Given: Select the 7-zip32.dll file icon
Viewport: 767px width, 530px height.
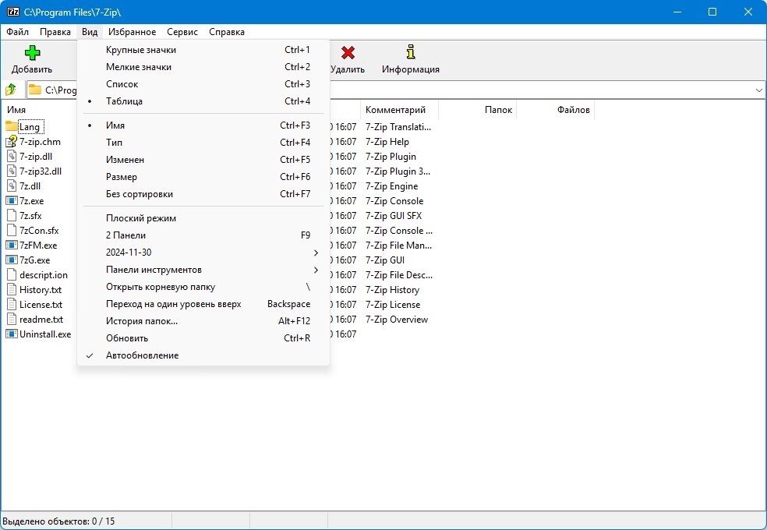Looking at the screenshot, I should click(x=11, y=171).
